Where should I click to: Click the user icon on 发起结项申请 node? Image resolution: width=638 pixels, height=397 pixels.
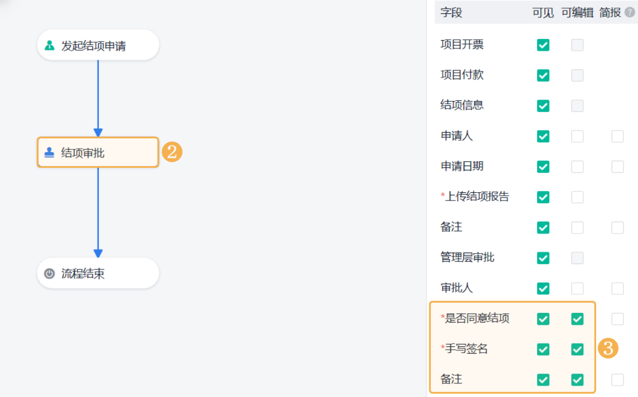pos(50,46)
